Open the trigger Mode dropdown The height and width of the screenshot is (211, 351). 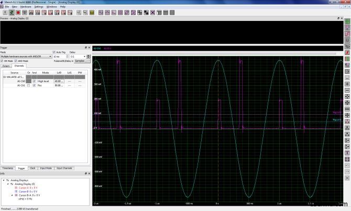(26, 57)
